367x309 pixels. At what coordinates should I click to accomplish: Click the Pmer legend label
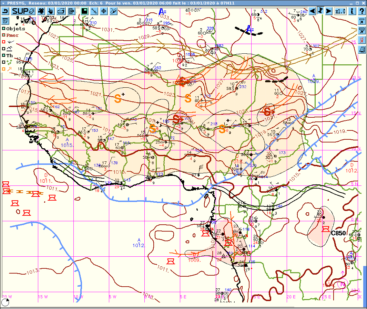pos(12,35)
